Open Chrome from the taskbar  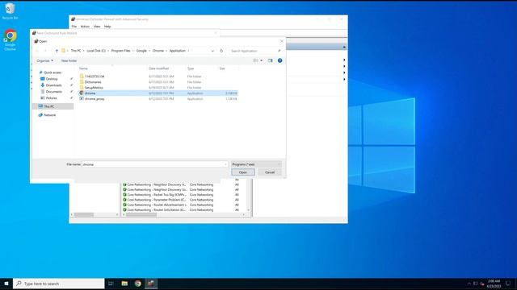(138, 284)
